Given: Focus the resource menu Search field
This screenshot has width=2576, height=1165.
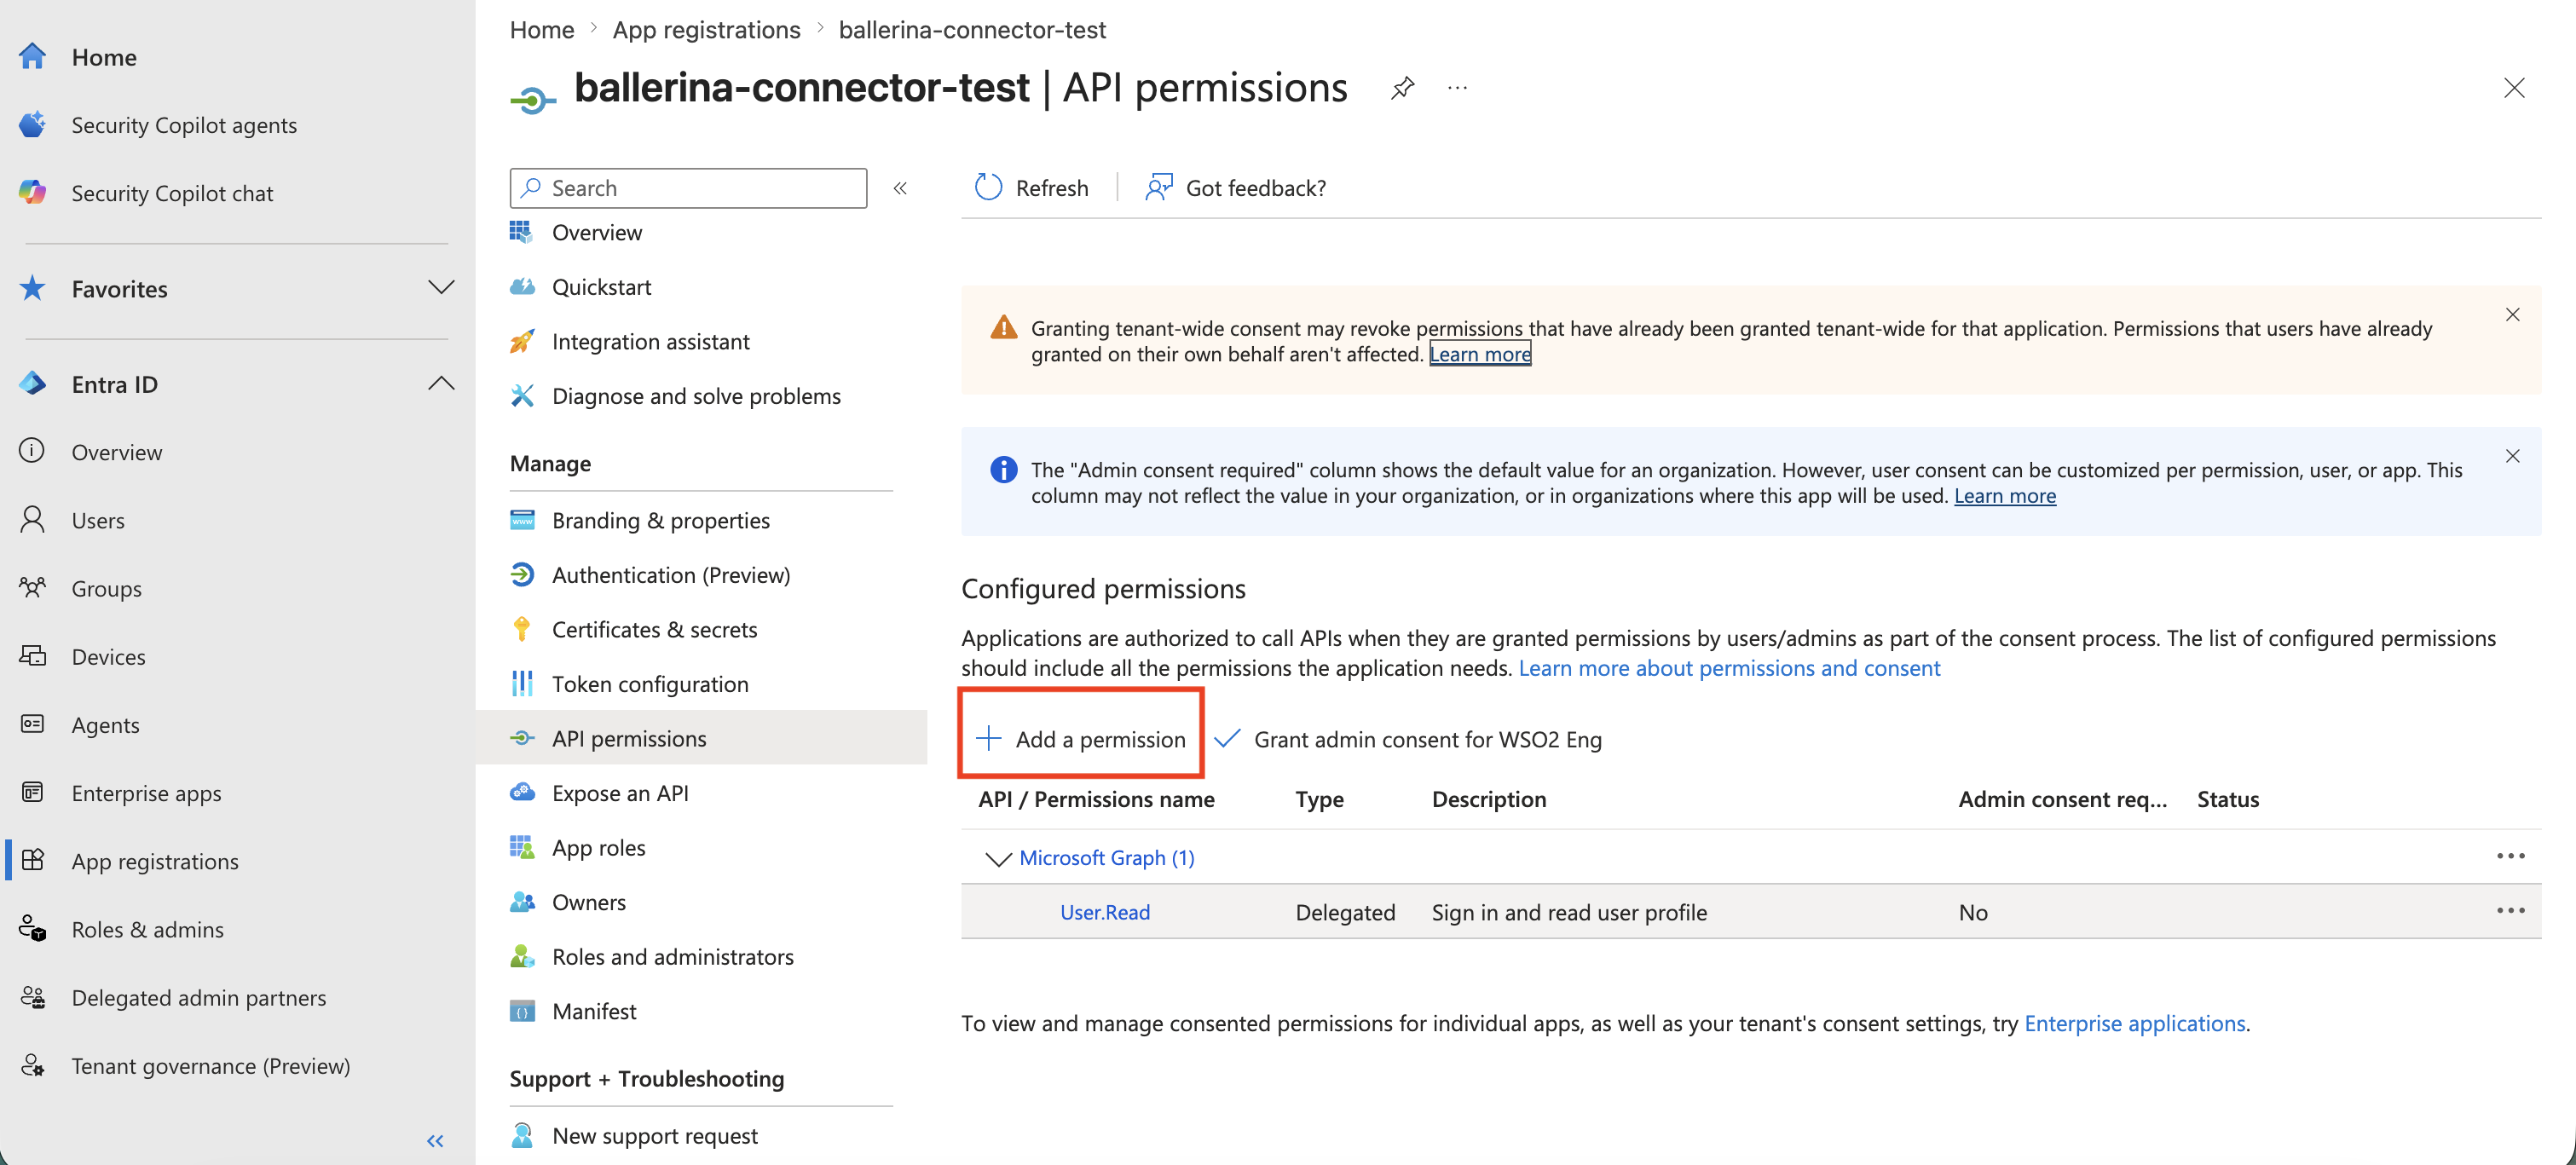Looking at the screenshot, I should coord(688,188).
